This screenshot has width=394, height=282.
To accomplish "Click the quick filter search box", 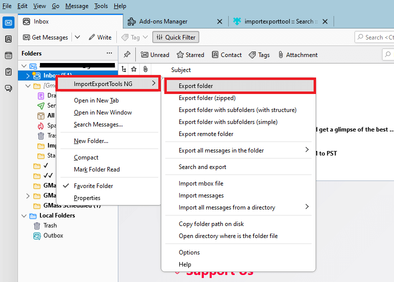I will (x=388, y=54).
